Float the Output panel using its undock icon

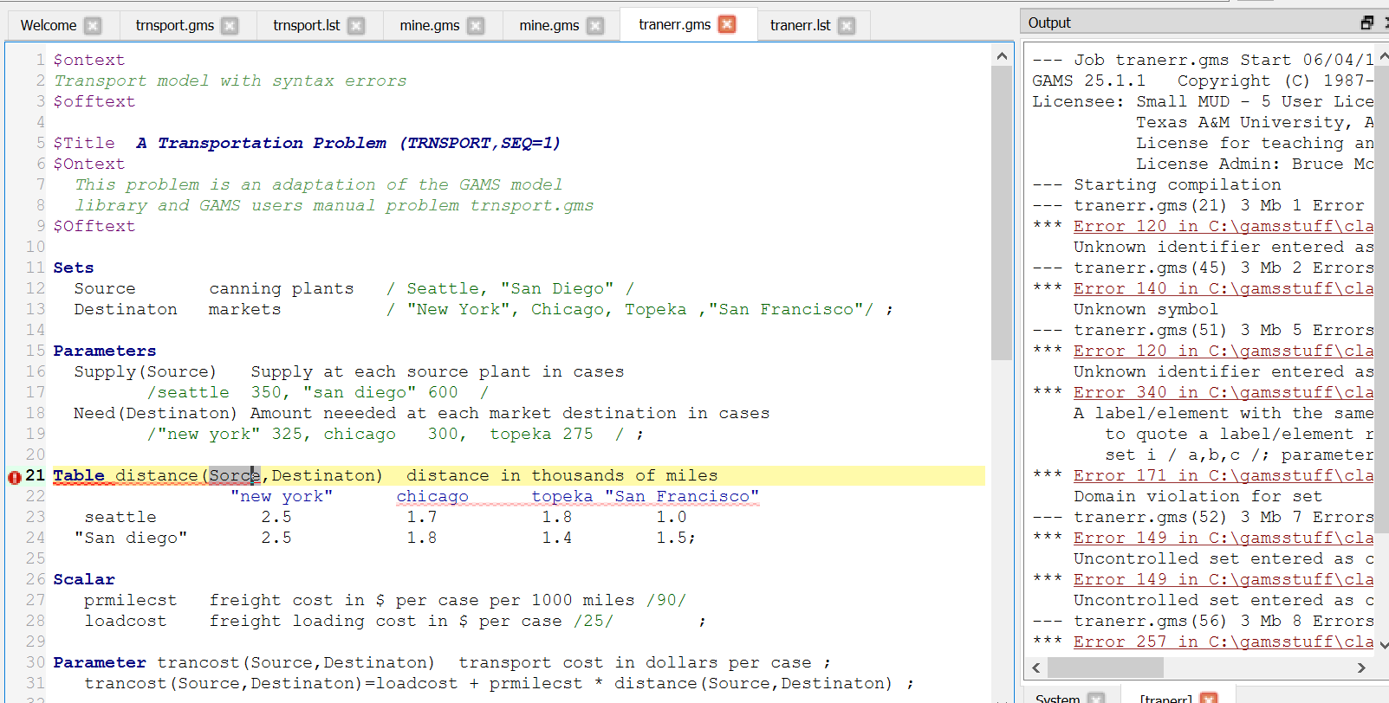(1366, 23)
